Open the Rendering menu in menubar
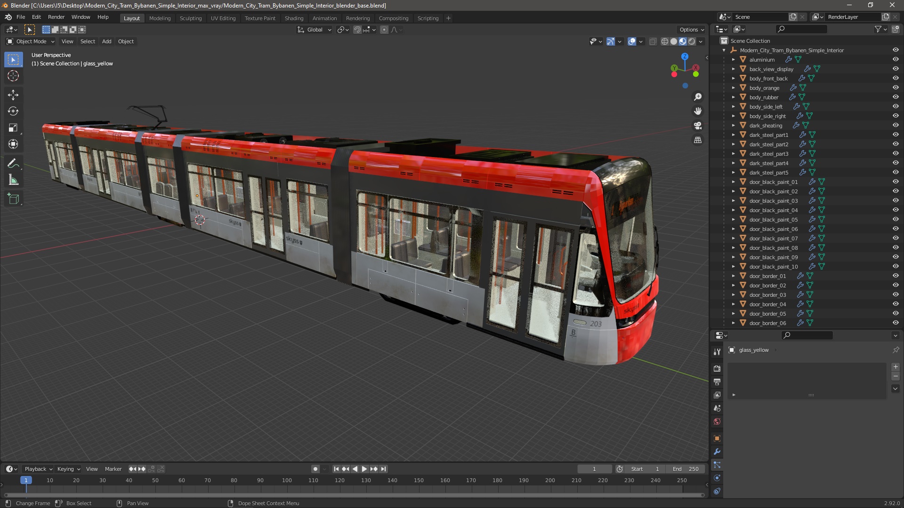 pyautogui.click(x=357, y=18)
